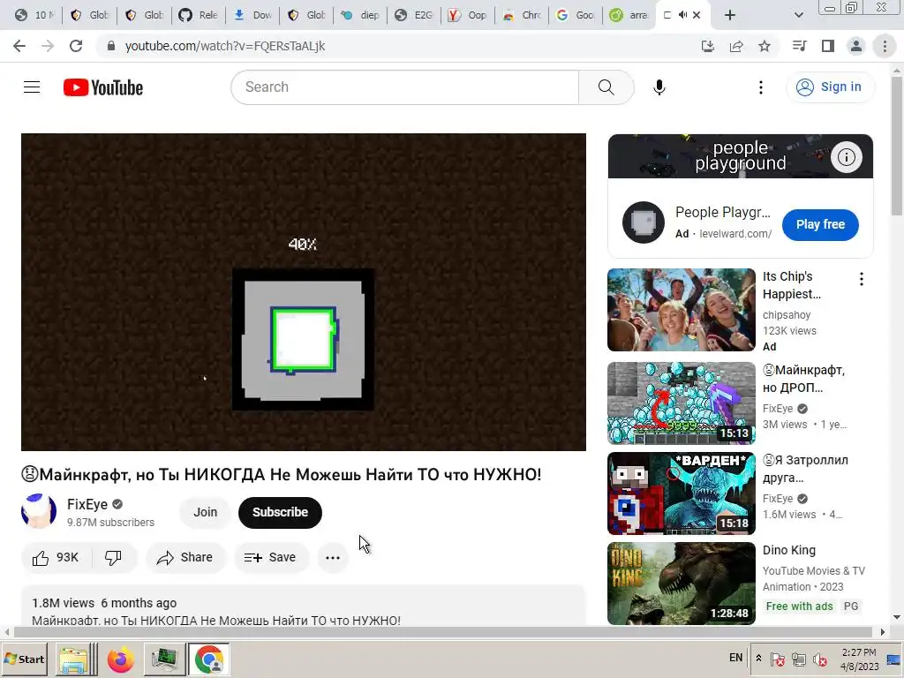Switch to the Oop Yandex tab
This screenshot has height=678, width=904.
click(x=468, y=15)
